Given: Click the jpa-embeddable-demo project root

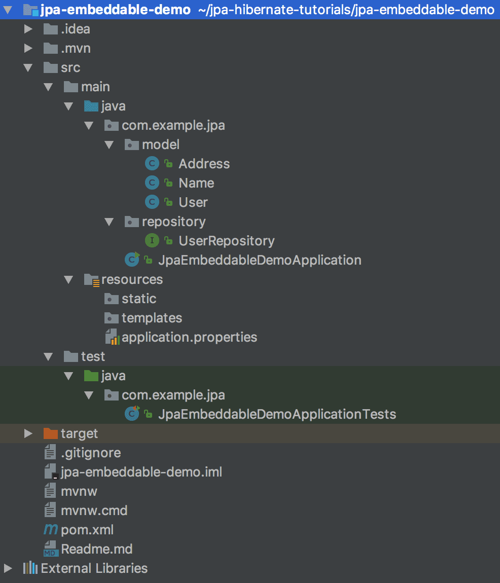Looking at the screenshot, I should [x=91, y=9].
